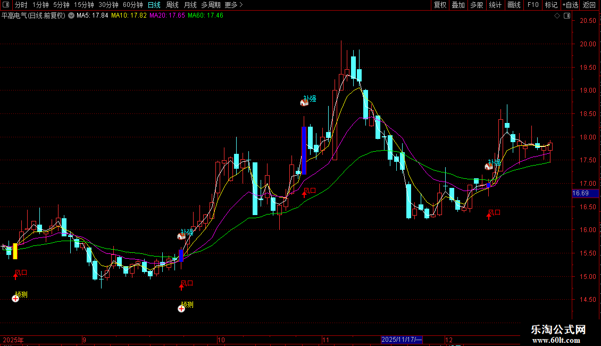
Task: Click the 2025/11/17 date marker on timeline
Action: click(402, 339)
